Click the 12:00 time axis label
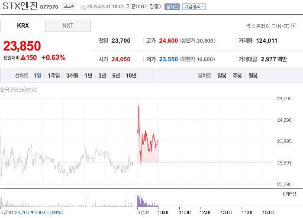Image resolution: width=303 pixels, height=218 pixels. click(206, 212)
